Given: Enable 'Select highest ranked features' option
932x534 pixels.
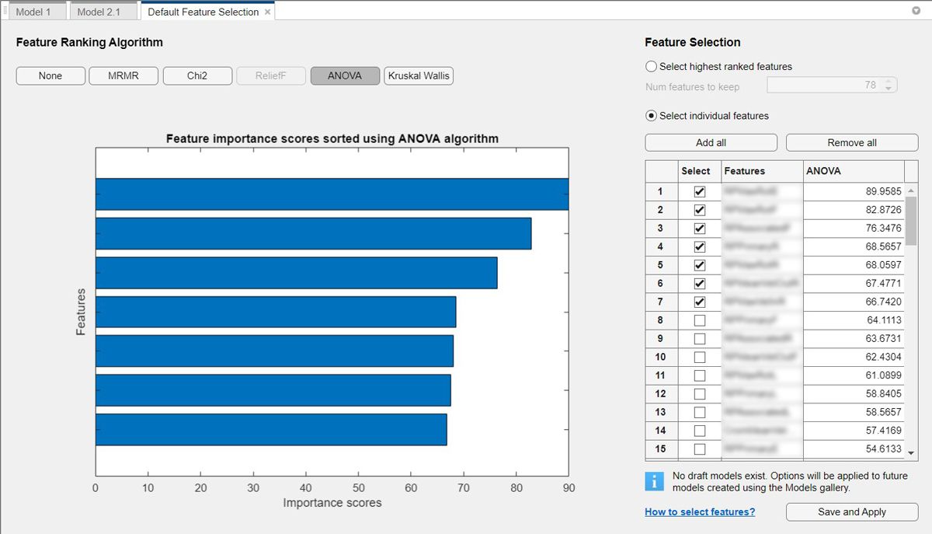Looking at the screenshot, I should click(x=650, y=66).
